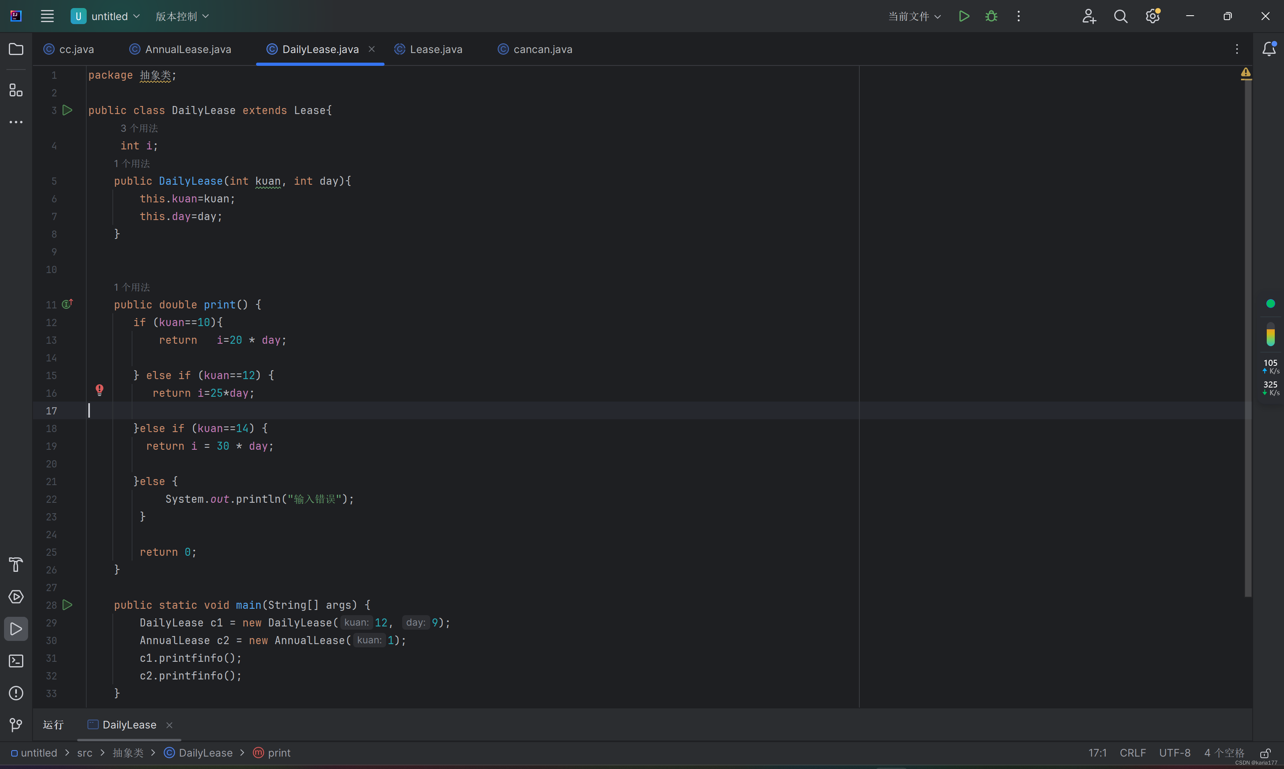
Task: Open the Build hammer tool window
Action: tap(16, 564)
